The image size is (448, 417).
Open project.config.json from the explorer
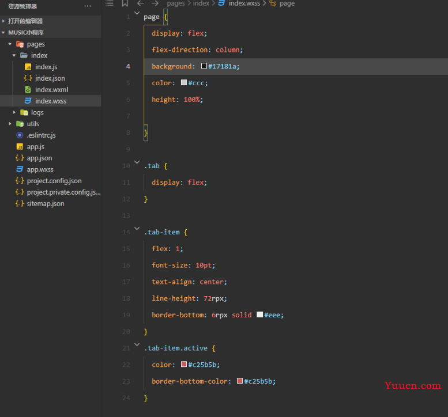point(54,181)
